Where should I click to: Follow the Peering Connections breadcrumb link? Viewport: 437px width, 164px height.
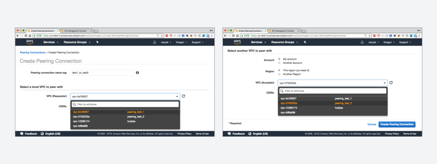tap(33, 52)
